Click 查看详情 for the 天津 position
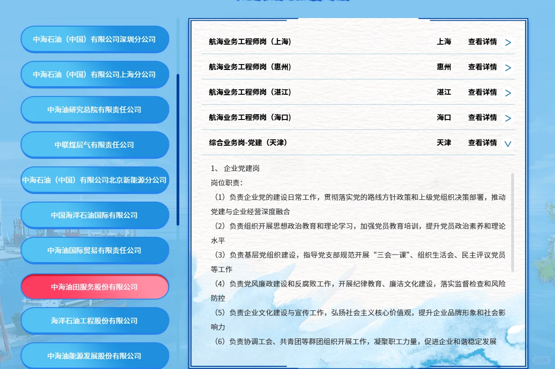This screenshot has width=555, height=369. coord(482,143)
